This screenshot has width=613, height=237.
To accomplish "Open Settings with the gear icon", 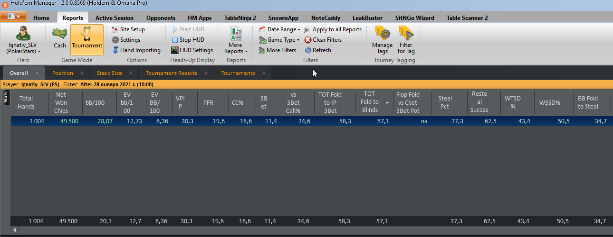I will [126, 40].
